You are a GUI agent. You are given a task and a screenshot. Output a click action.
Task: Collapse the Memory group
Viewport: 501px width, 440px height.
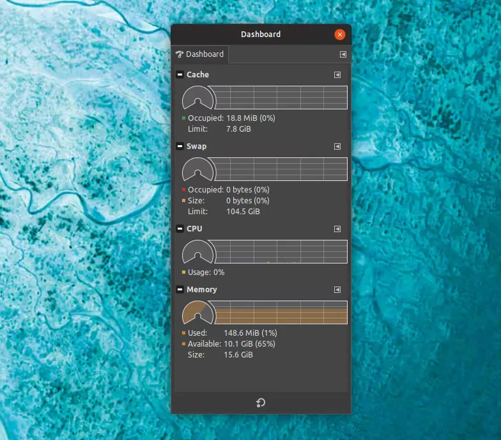[x=180, y=290]
